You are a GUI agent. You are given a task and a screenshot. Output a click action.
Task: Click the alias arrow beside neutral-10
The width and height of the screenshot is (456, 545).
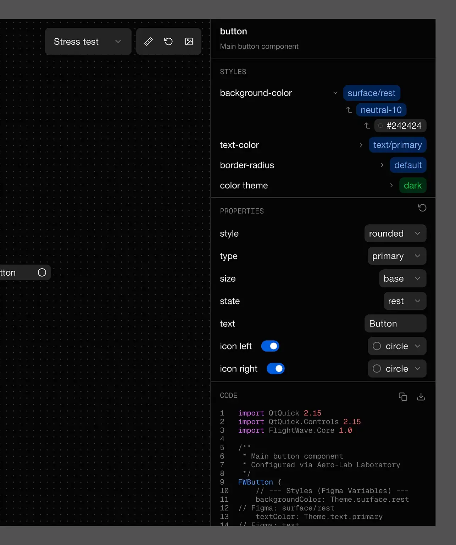click(349, 110)
